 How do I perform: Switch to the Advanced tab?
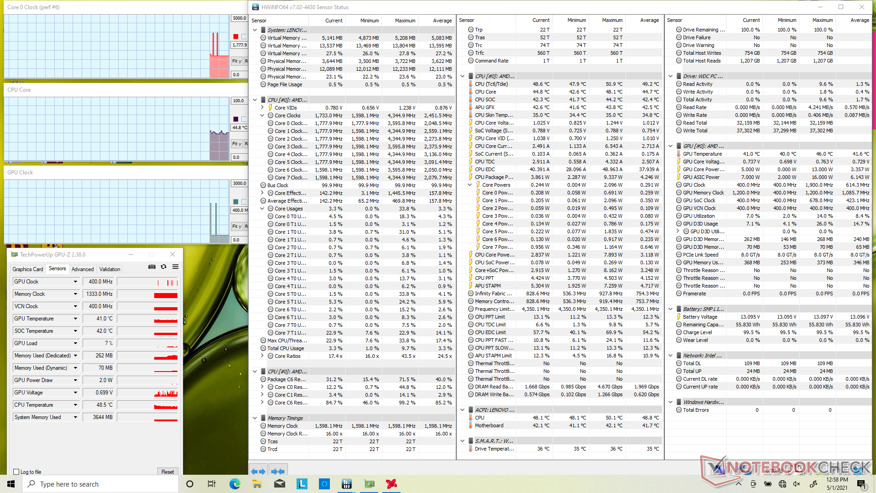(x=83, y=269)
